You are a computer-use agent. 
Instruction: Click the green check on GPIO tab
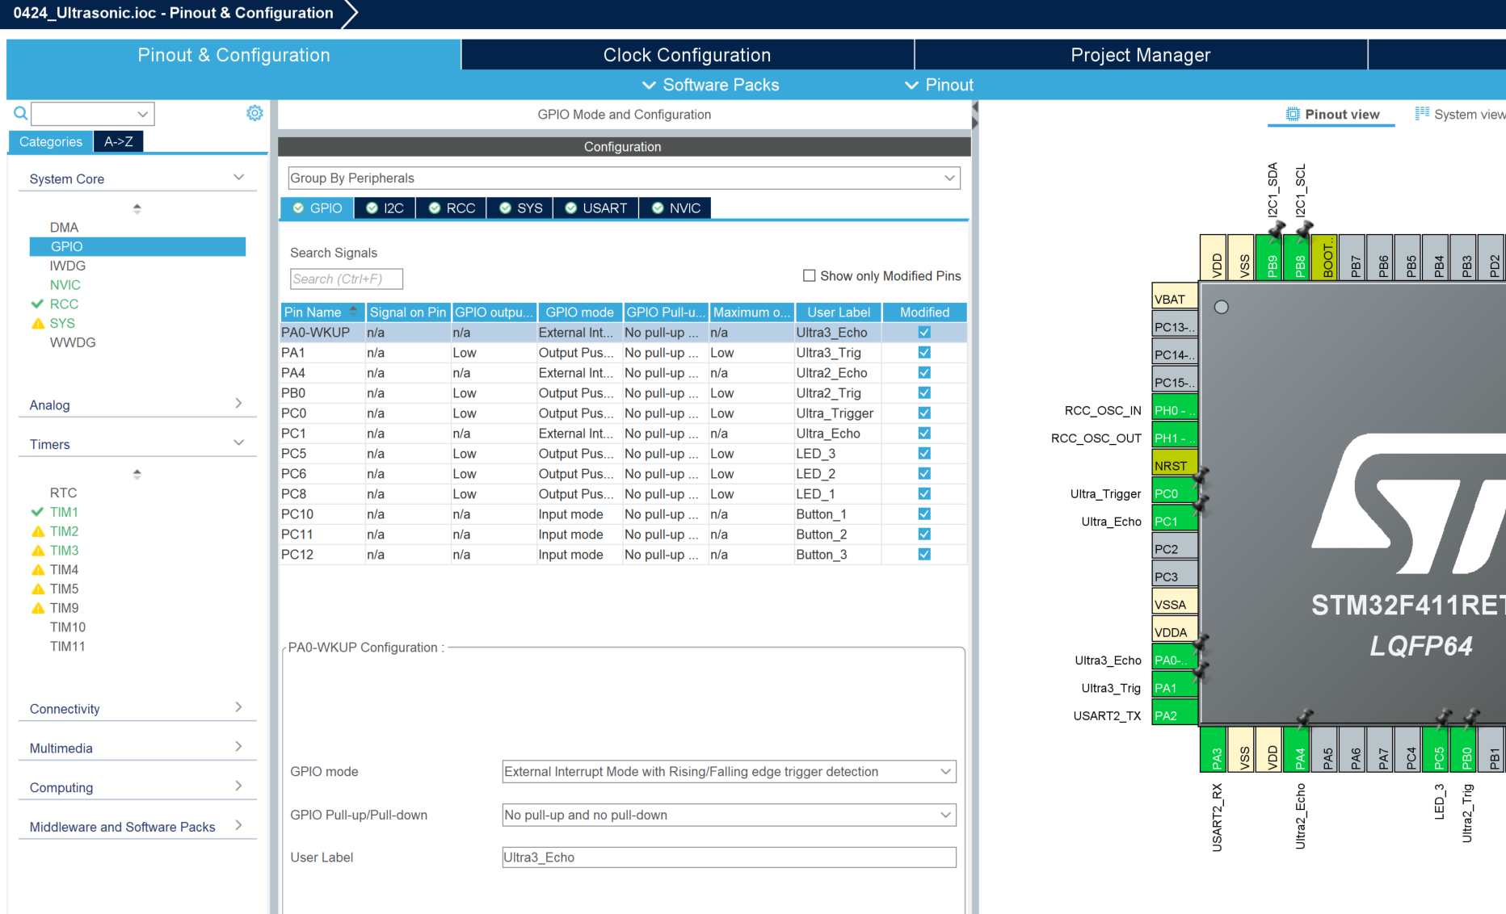(298, 208)
